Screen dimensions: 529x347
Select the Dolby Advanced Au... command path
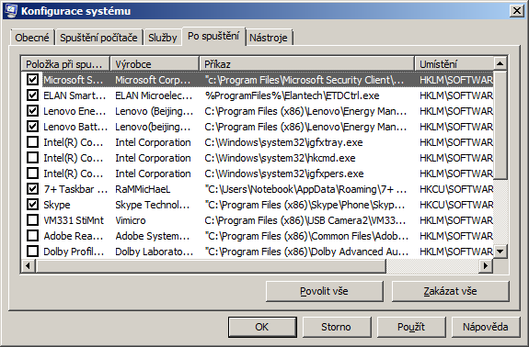306,252
